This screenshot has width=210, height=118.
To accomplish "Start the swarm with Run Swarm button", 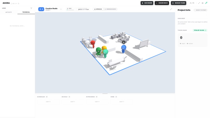I will tap(147, 3).
